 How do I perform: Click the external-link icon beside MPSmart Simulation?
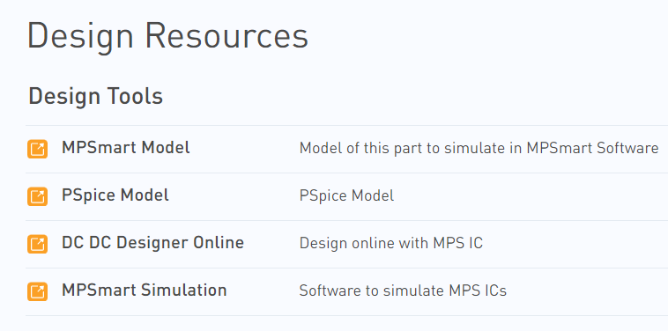click(x=38, y=292)
